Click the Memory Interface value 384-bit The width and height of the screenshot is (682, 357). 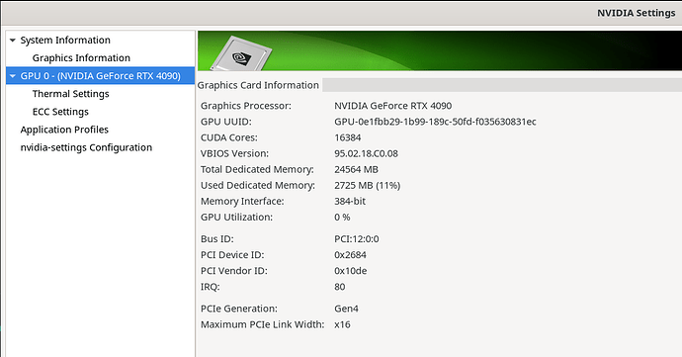point(350,201)
